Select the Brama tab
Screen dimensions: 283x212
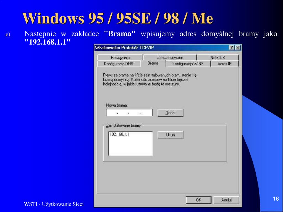point(153,63)
